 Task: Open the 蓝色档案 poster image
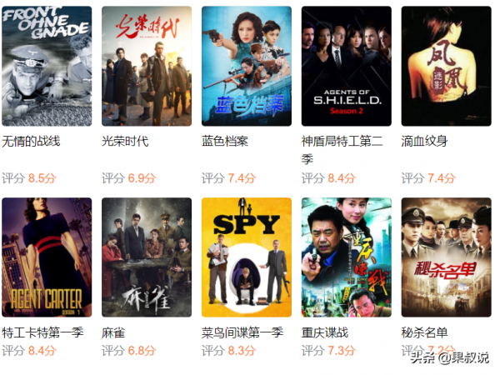pos(247,66)
